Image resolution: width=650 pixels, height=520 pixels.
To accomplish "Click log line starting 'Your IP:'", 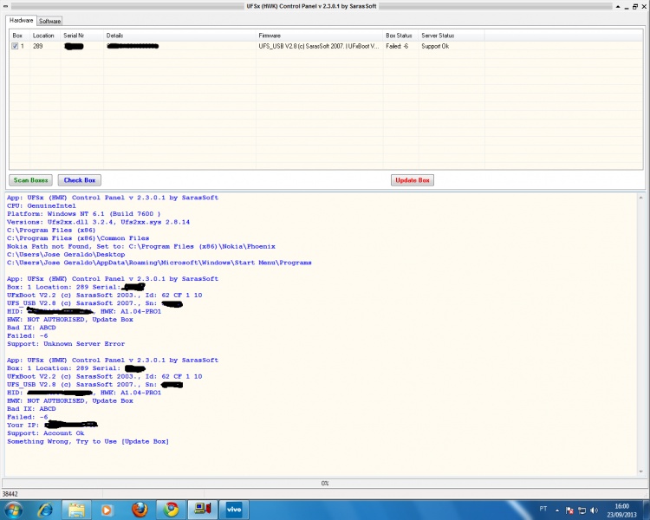I will (52, 425).
